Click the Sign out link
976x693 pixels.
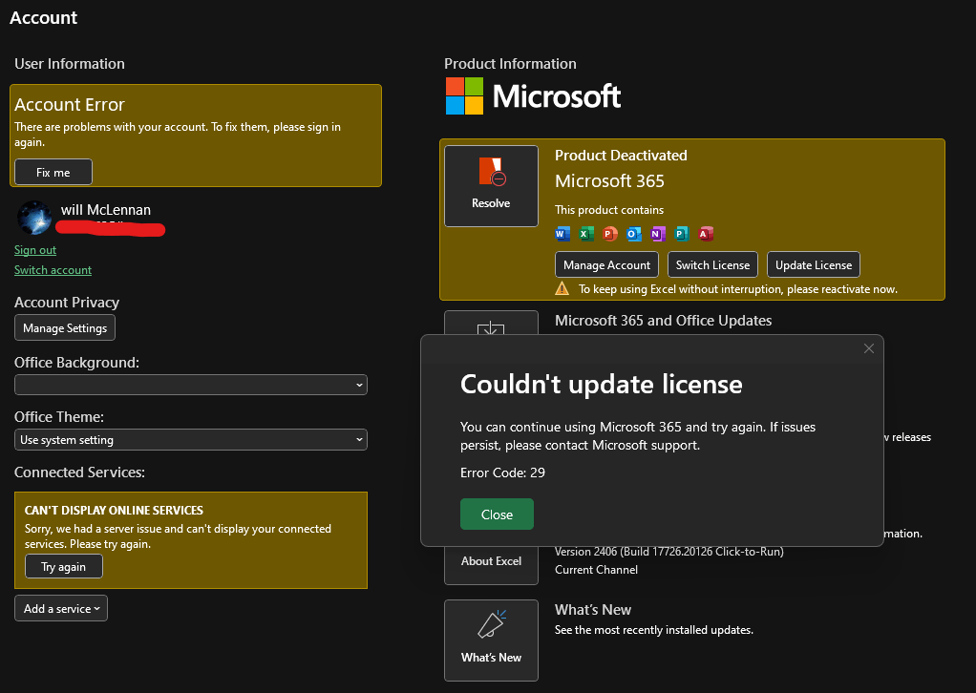pos(35,250)
